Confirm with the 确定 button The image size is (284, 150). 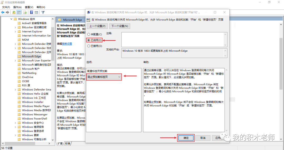(186, 138)
